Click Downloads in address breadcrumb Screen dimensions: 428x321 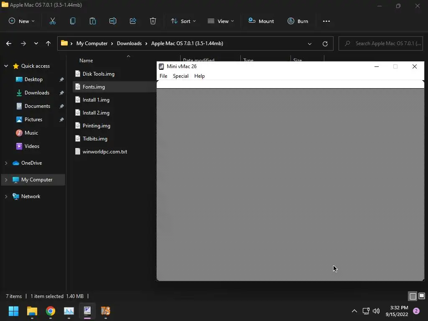click(129, 43)
